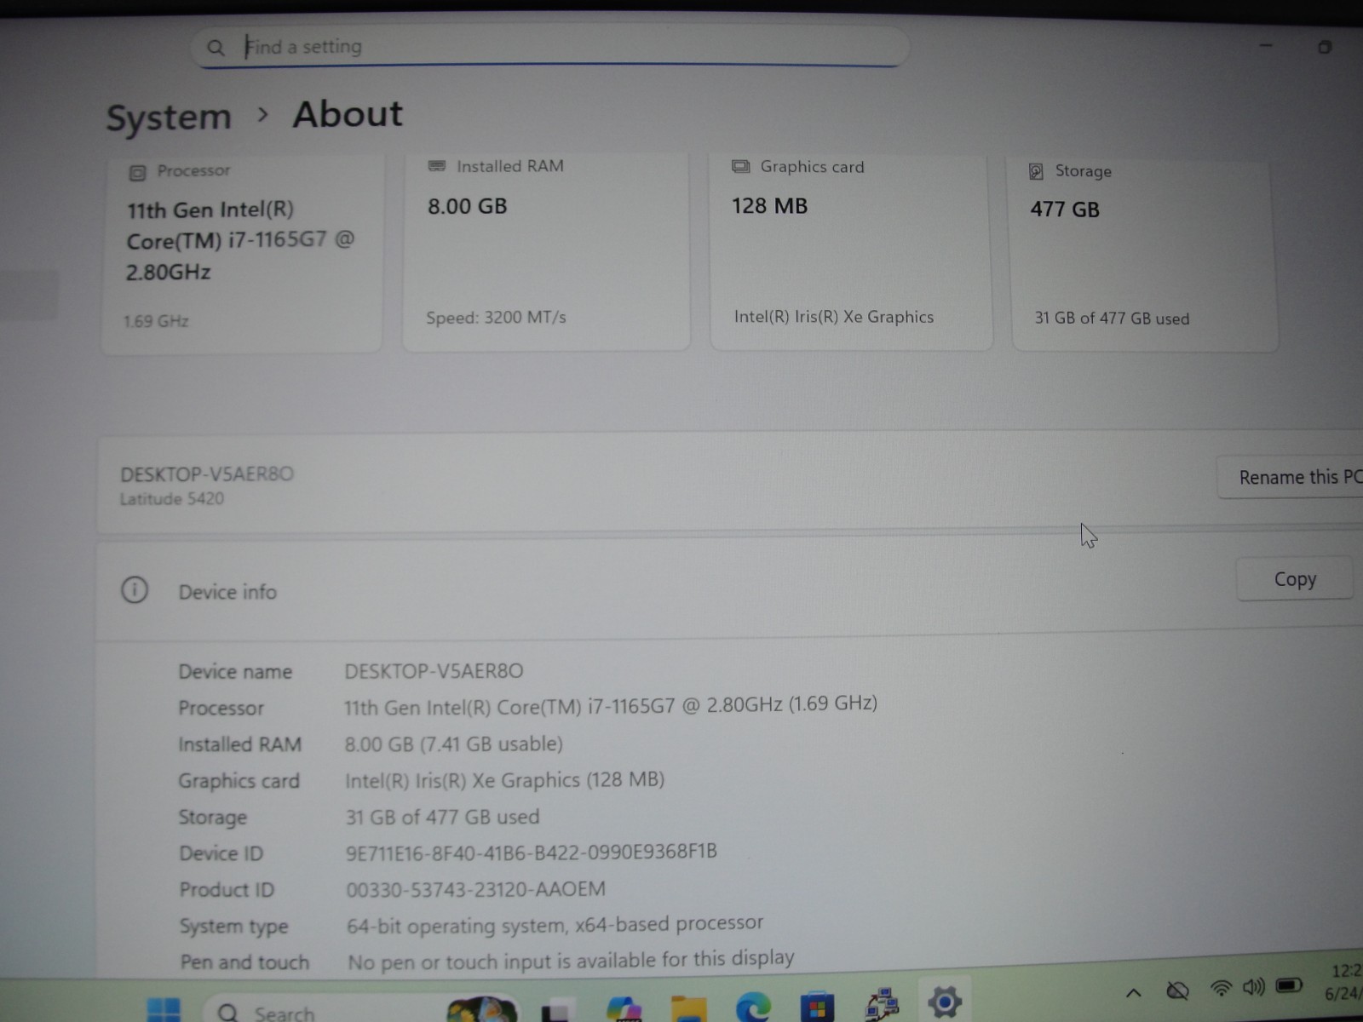Select Product ID value 00330-53743-23120-AAOEM
The image size is (1363, 1022).
(475, 889)
